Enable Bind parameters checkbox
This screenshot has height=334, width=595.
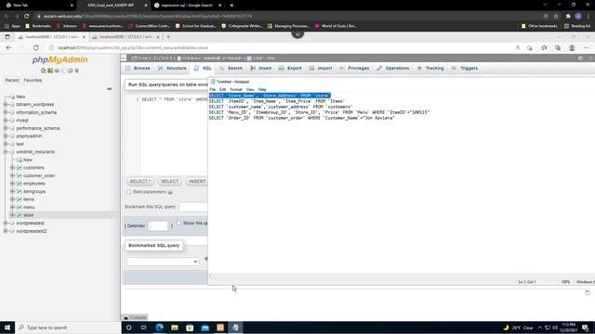point(128,192)
